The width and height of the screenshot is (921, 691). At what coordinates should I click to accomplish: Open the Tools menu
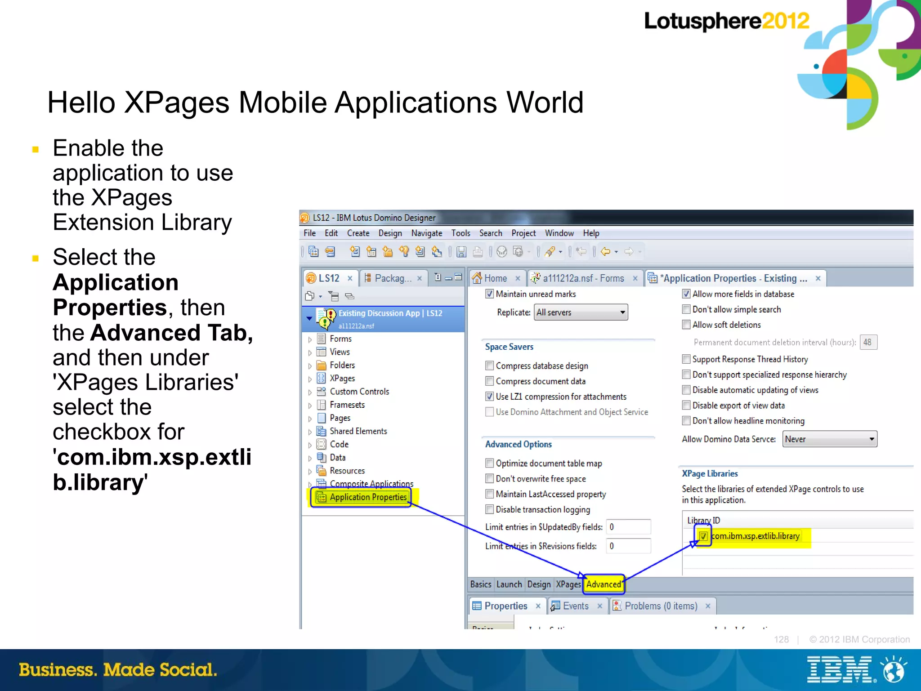click(460, 233)
